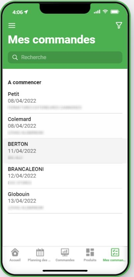Select the Colemard order from 08/04/2022
The image size is (134, 277).
click(x=65, y=126)
